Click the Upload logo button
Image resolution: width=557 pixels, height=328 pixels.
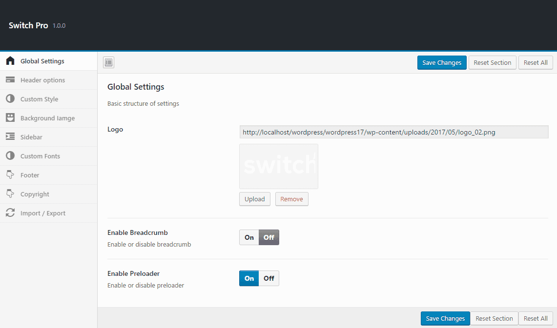(254, 199)
